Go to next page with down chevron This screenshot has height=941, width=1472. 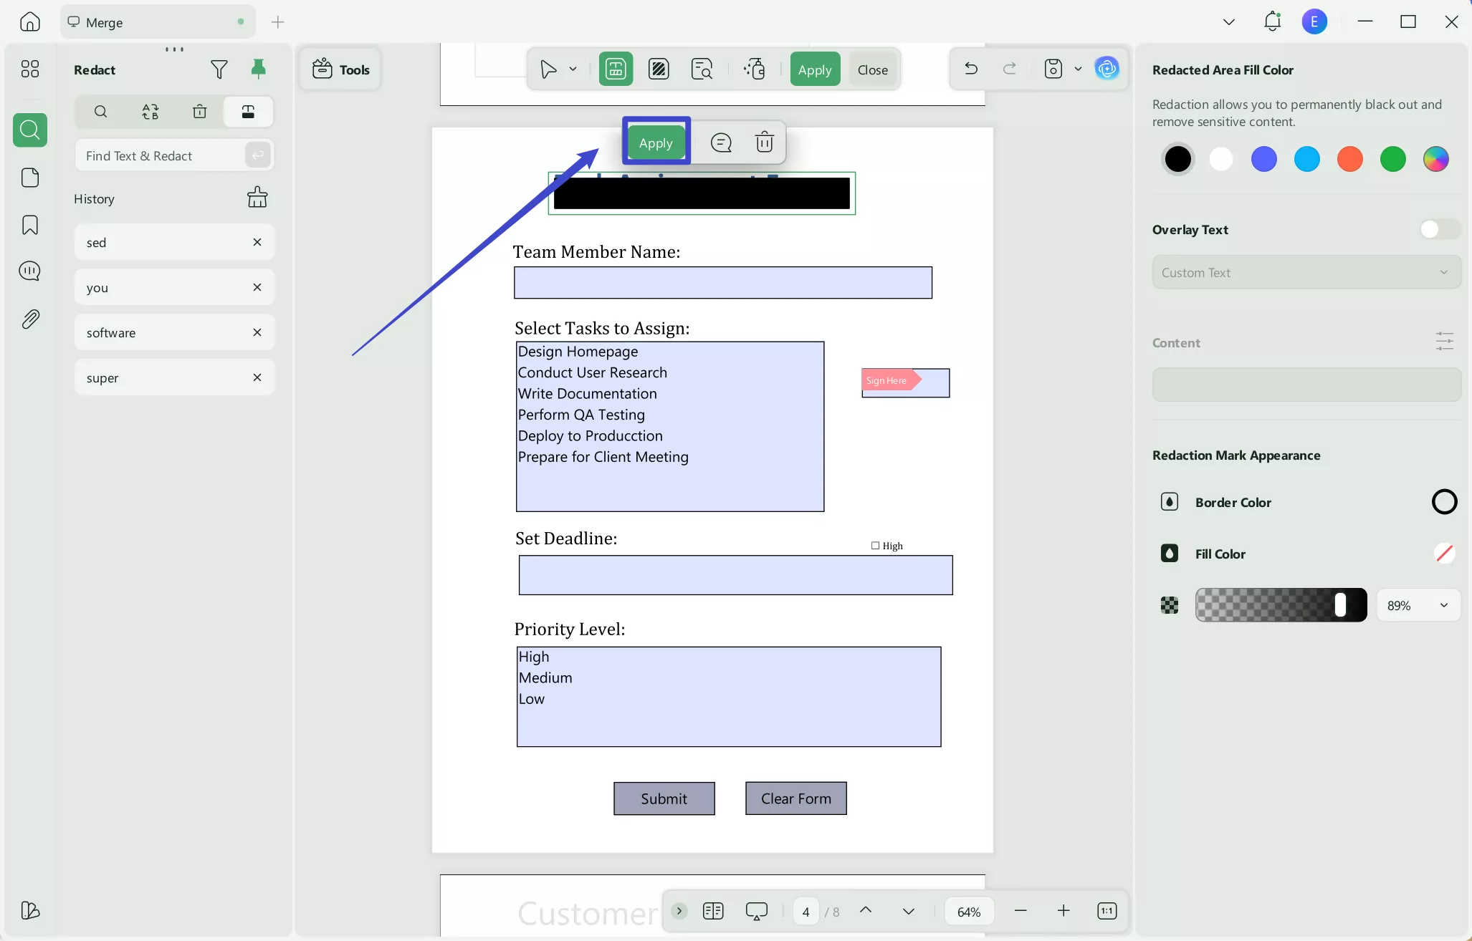[909, 911]
